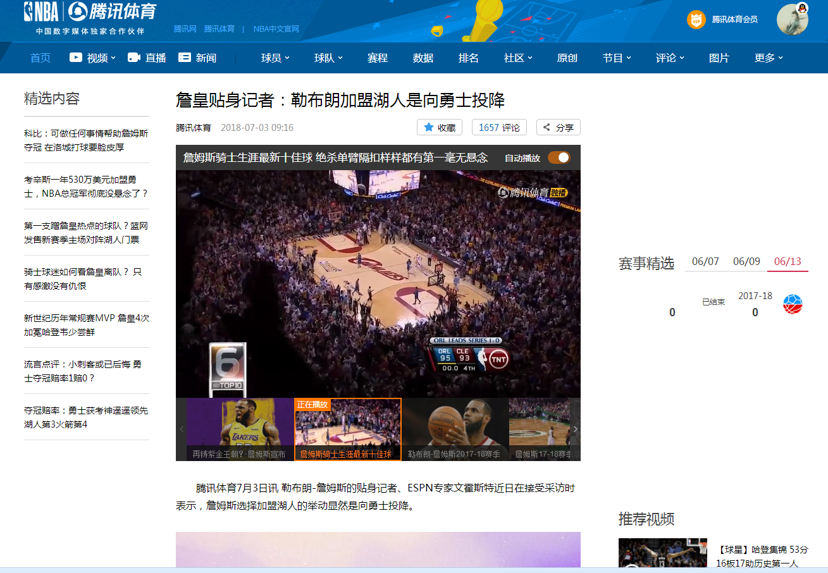Screen dimensions: 828x573
Task: Click the 视频 video icon in navigation
Action: 76,57
